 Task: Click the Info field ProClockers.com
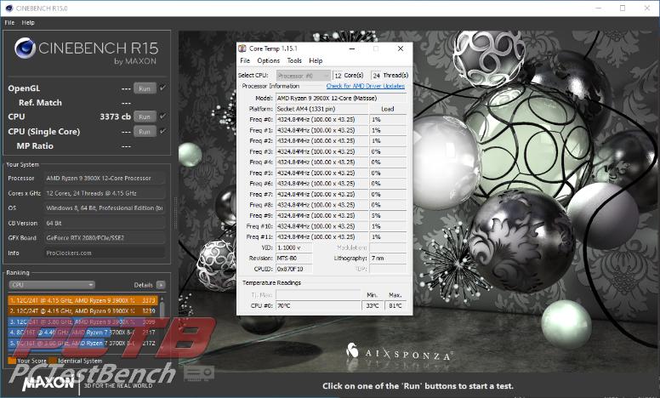[x=105, y=253]
